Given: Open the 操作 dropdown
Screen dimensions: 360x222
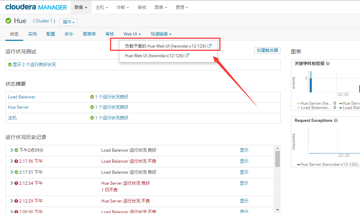Looking at the screenshot, I should pyautogui.click(x=68, y=22).
